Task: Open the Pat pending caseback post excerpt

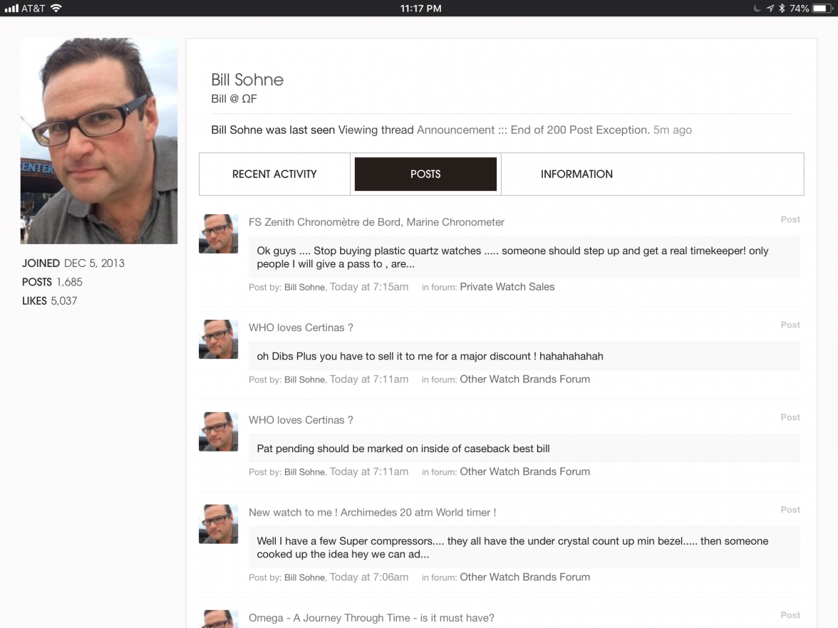Action: coord(403,449)
